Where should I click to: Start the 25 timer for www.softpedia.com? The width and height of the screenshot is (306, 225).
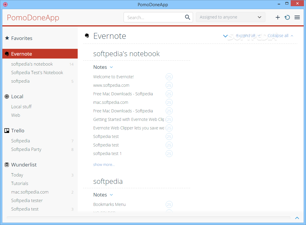[x=169, y=85]
